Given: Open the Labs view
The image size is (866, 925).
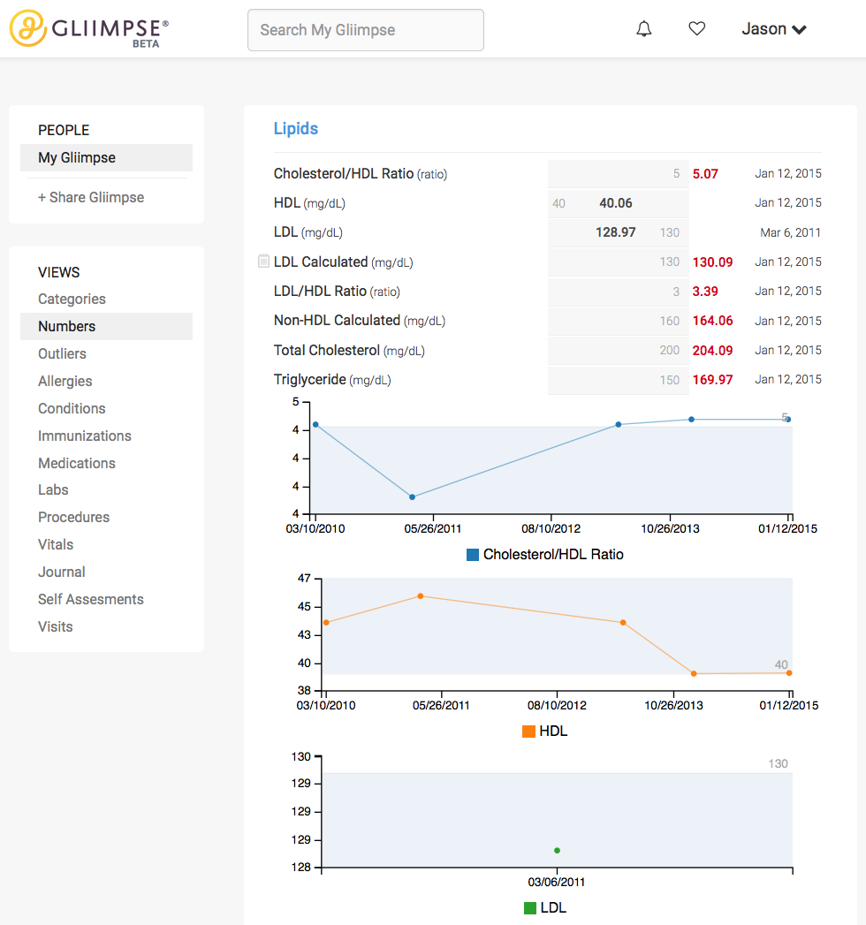Looking at the screenshot, I should coord(53,489).
